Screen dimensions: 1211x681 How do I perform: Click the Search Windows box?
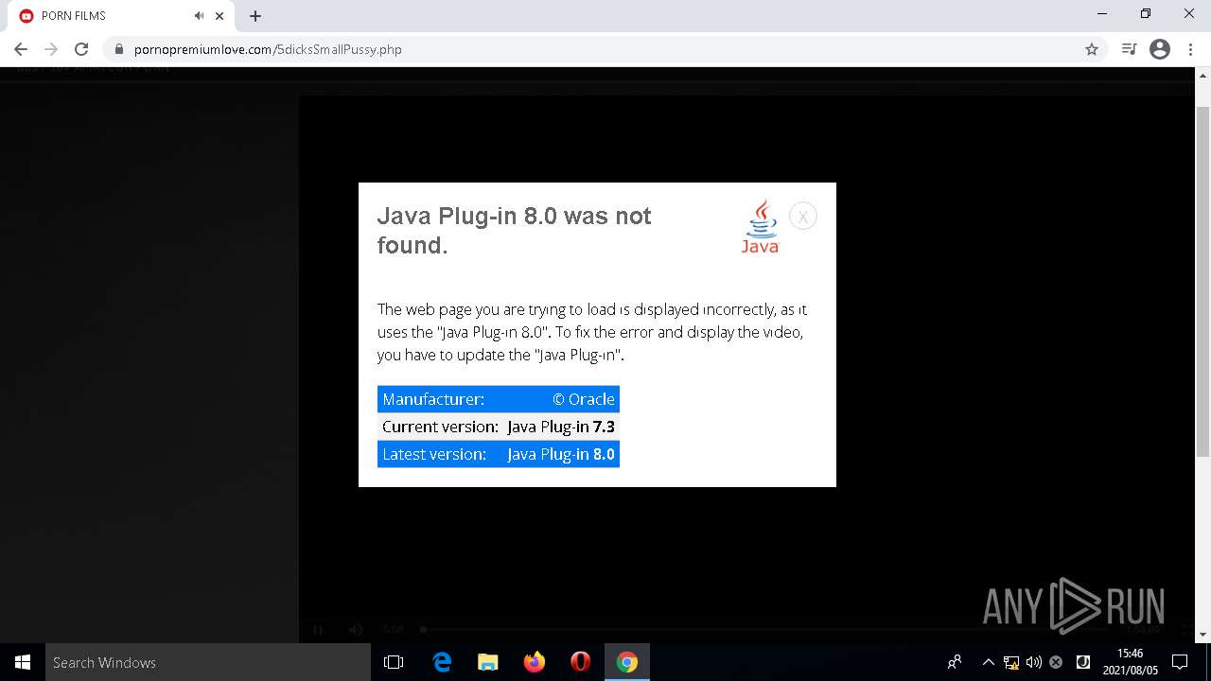[208, 662]
